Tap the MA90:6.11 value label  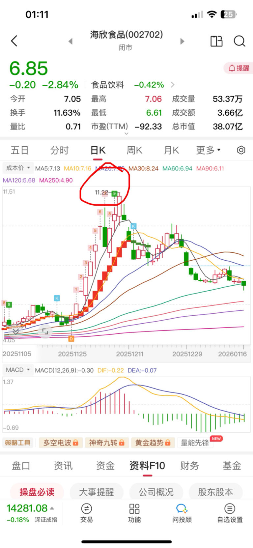point(210,168)
